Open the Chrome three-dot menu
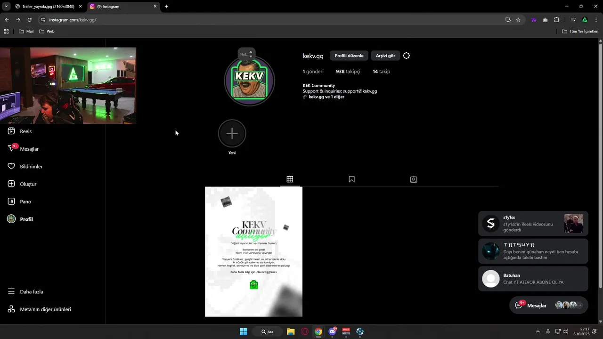The height and width of the screenshot is (339, 603). coord(596,20)
